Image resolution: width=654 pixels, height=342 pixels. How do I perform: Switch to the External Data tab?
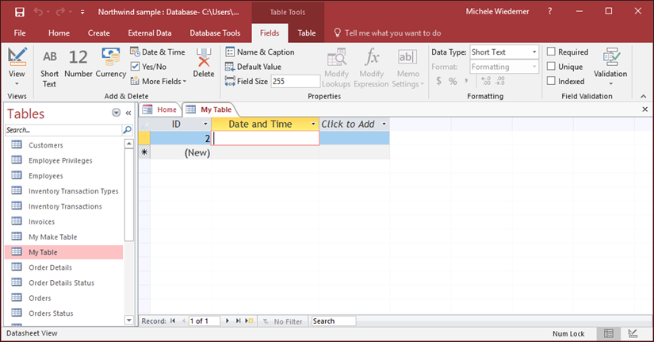point(150,33)
